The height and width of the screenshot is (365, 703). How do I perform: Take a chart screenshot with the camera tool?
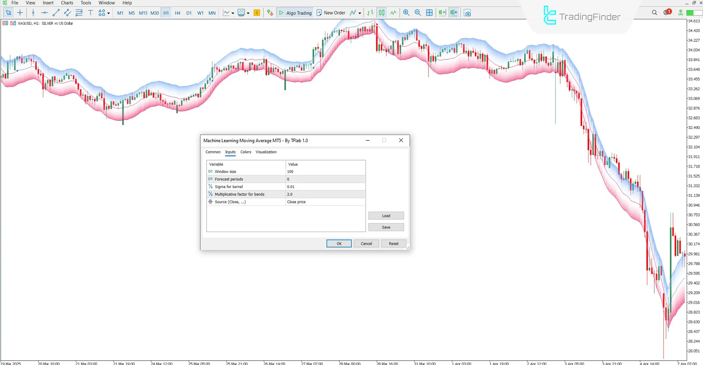coord(467,12)
